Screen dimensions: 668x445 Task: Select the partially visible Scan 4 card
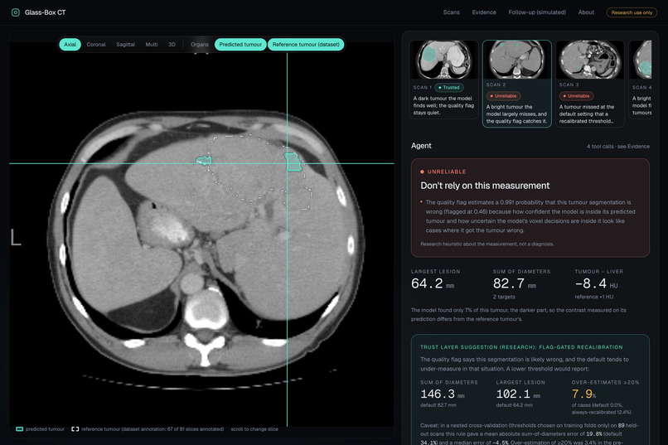click(x=641, y=80)
